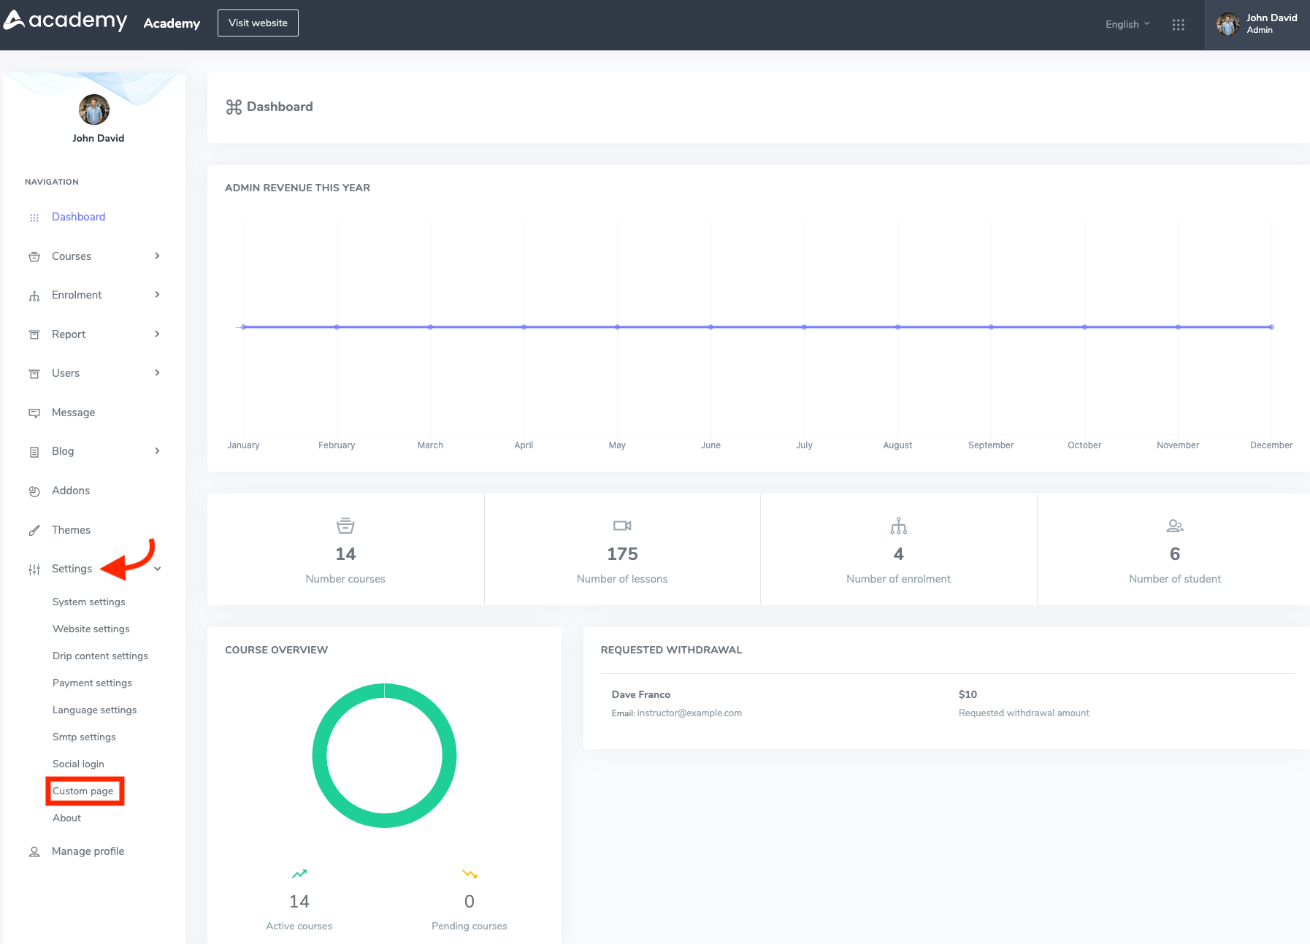Click the Visit website button
The height and width of the screenshot is (944, 1310).
click(x=257, y=23)
